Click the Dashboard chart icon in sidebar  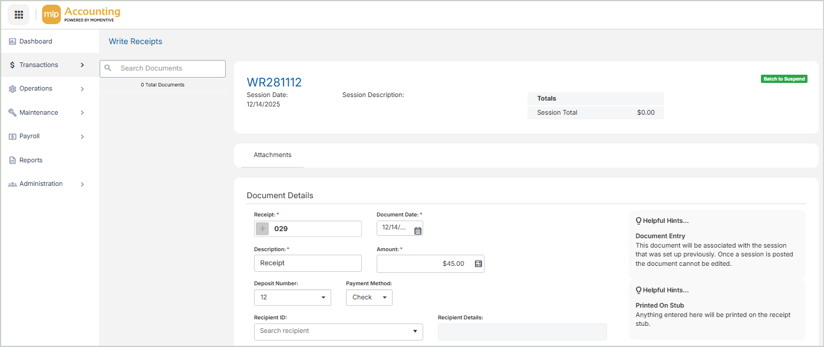[12, 42]
